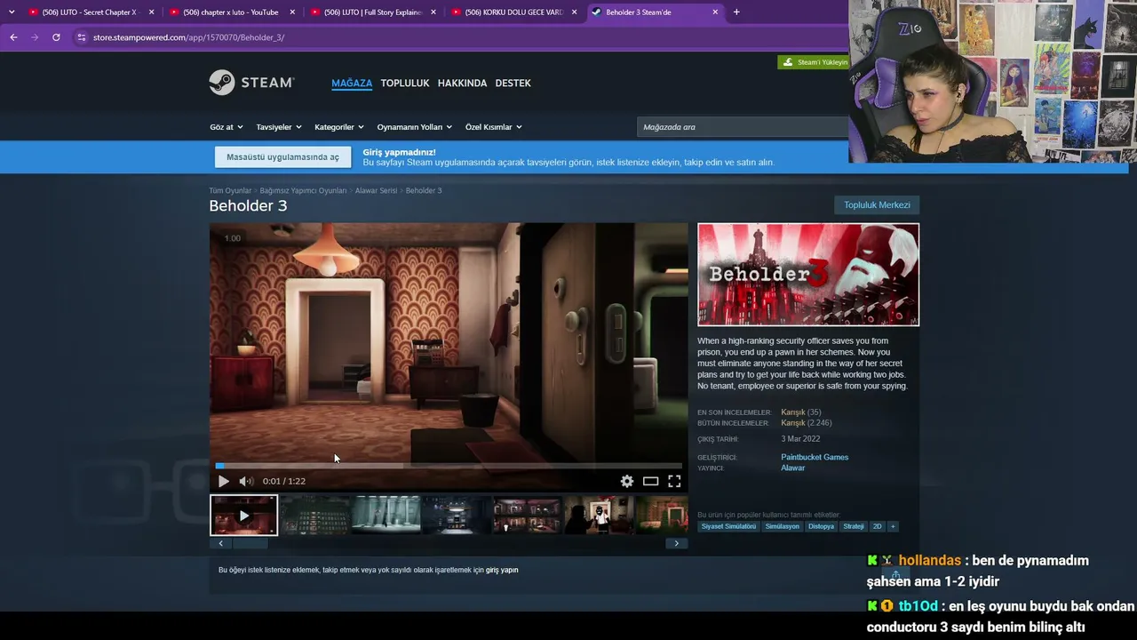Expand the Kategoriler dropdown

(x=339, y=127)
